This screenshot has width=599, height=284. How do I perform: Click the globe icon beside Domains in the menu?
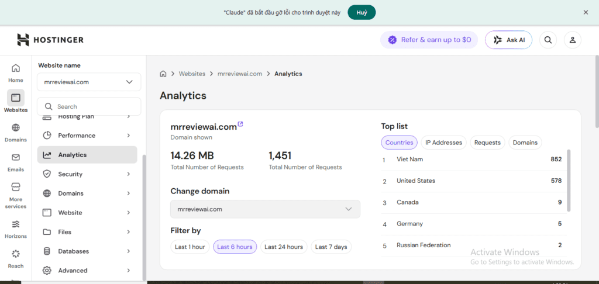pos(47,193)
